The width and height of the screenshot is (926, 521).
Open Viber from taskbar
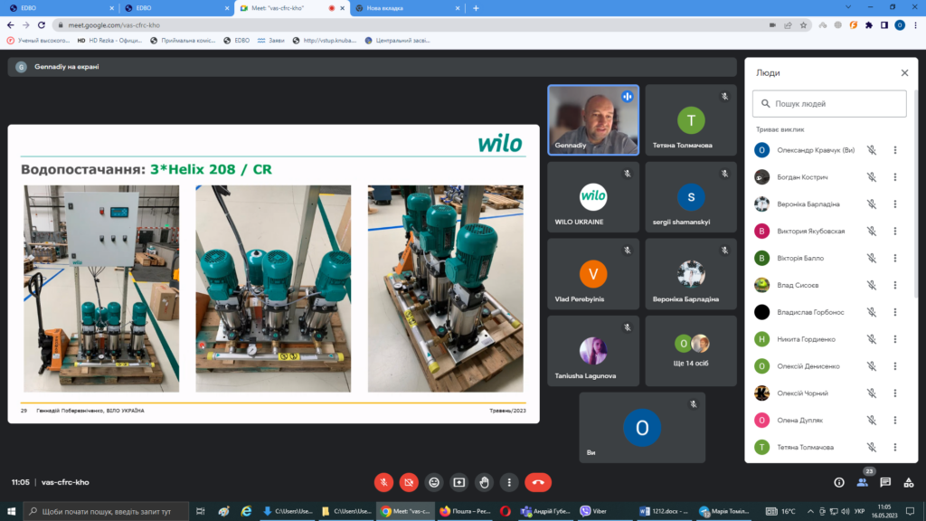point(594,511)
